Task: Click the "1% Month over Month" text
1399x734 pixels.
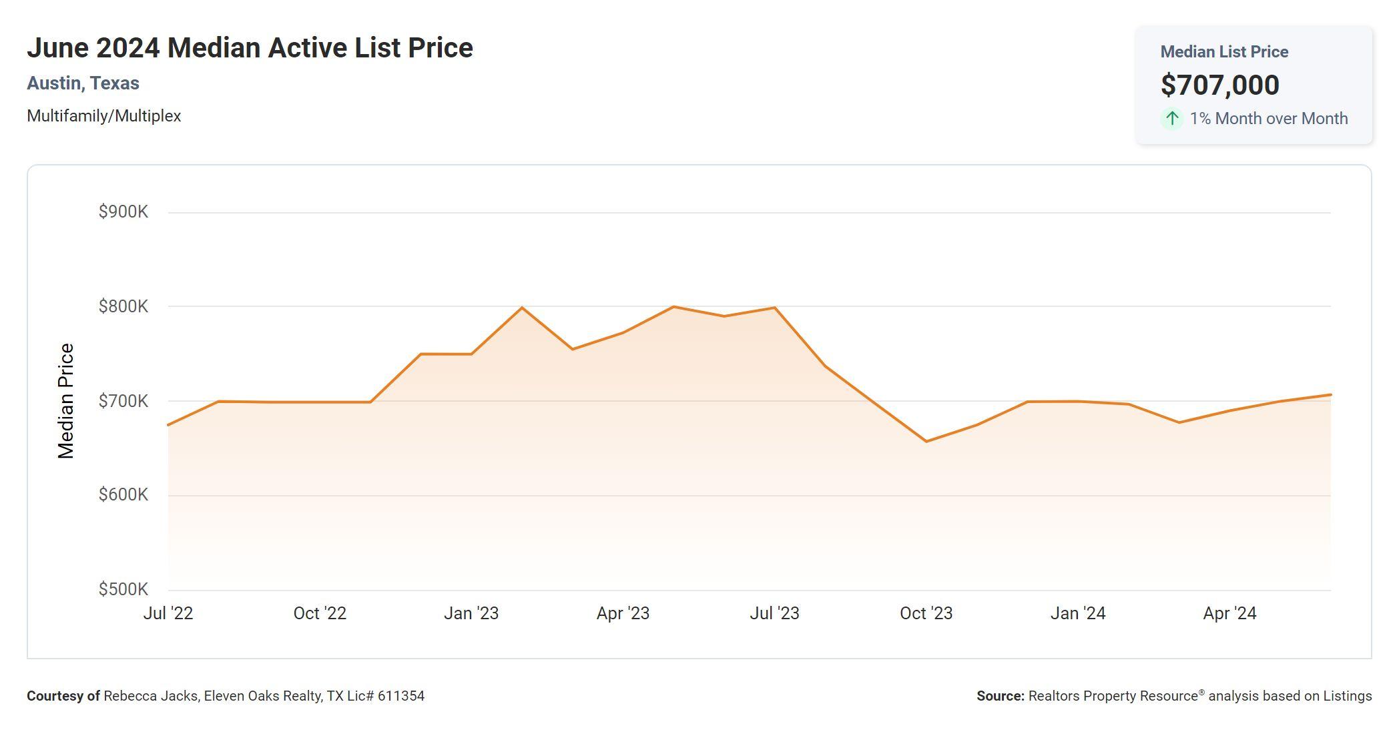Action: (1268, 119)
